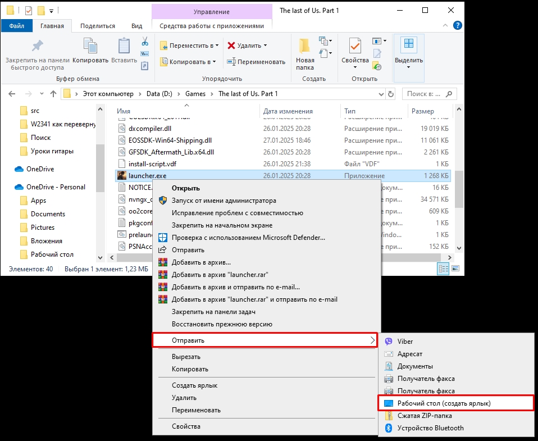538x441 pixels.
Task: Click Переименовать in the ribbon
Action: coord(256,62)
